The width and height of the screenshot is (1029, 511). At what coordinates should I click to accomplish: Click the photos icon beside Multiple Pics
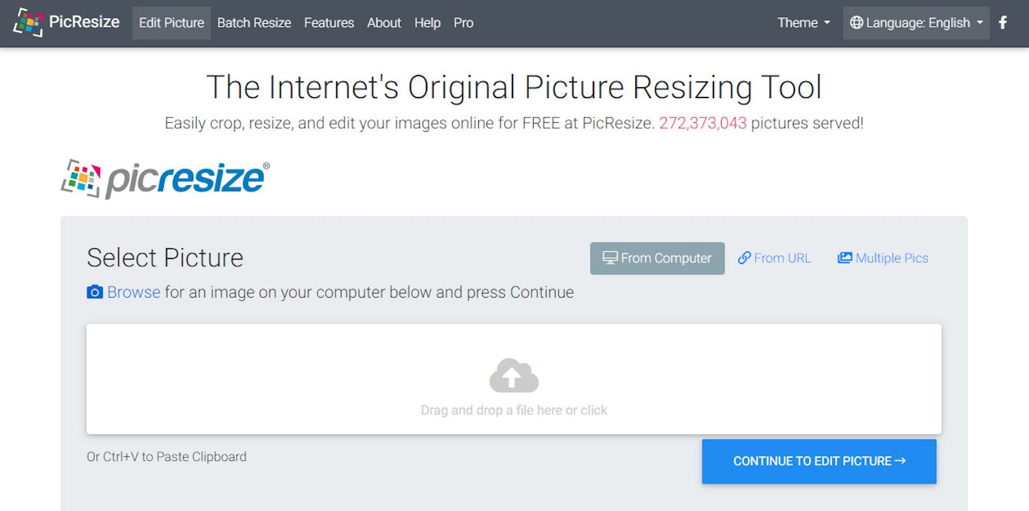coord(845,257)
